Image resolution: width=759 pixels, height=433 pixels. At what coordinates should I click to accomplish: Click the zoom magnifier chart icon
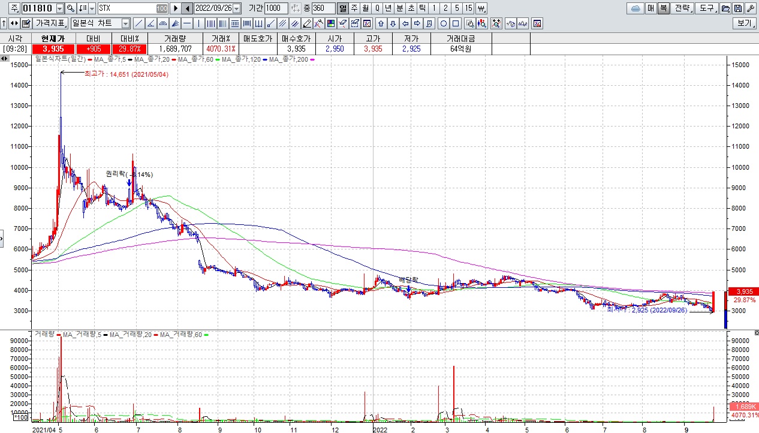(x=470, y=23)
